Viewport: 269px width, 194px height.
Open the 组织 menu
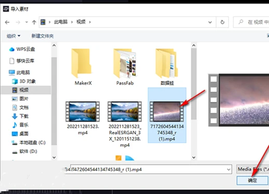tap(14, 36)
